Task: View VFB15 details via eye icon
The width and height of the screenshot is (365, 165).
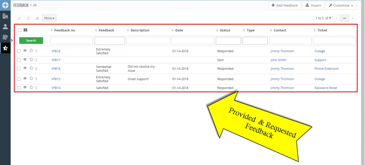Action: (x=25, y=78)
